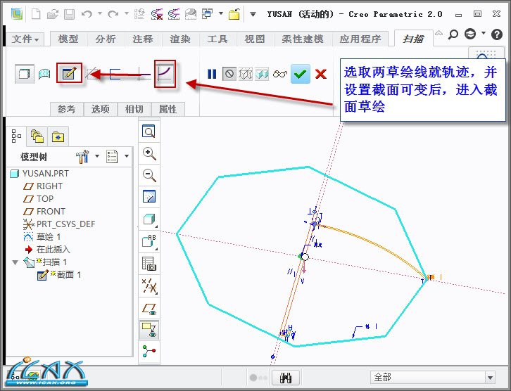Pause the sweep feature tool

211,74
